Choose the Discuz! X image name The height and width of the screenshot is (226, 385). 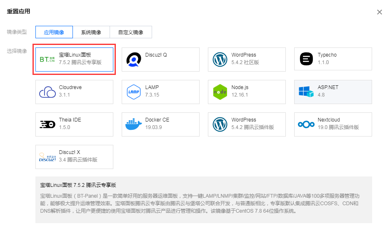point(70,152)
